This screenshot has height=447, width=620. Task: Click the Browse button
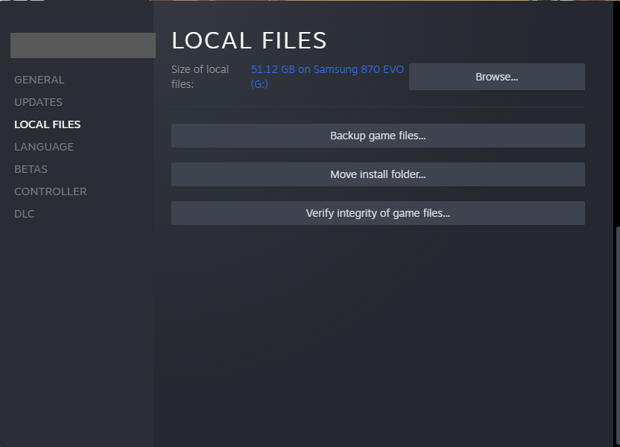tap(496, 77)
